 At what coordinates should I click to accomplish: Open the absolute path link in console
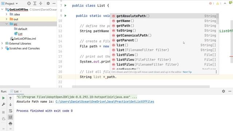(x=105, y=102)
